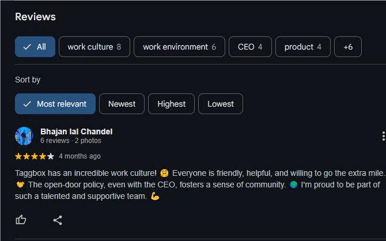Sort reviews by Newest
This screenshot has height=241, width=386.
tap(122, 104)
